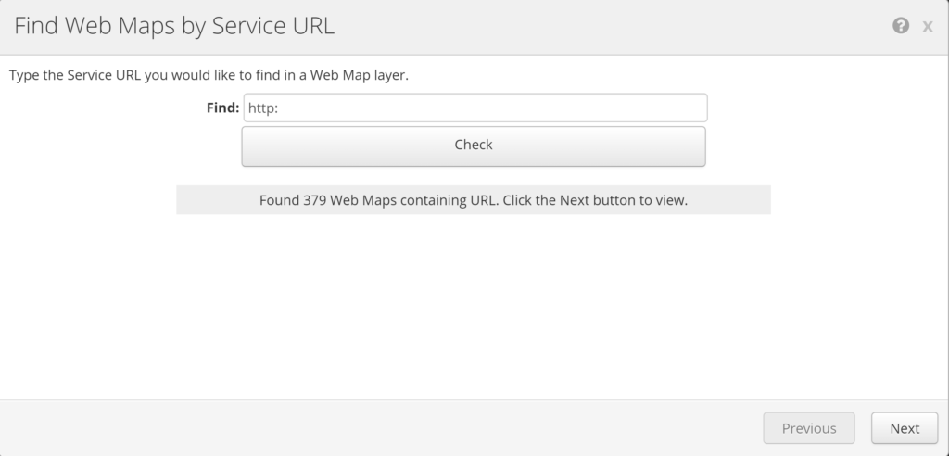
Task: Click into the Find URL input field
Action: (x=474, y=108)
